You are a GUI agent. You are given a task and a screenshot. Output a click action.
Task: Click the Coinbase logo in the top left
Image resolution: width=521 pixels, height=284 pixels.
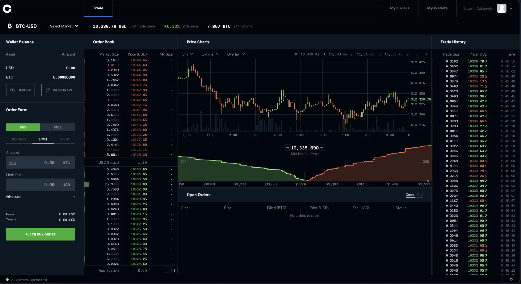click(x=7, y=8)
